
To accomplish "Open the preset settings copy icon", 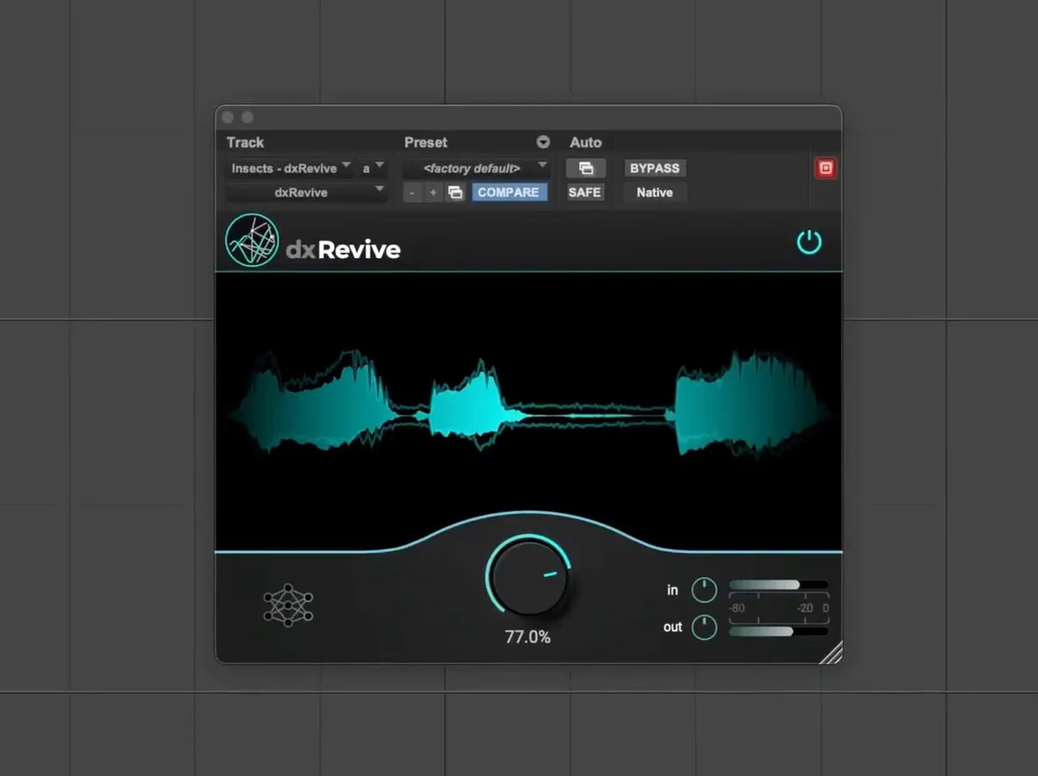I will [x=455, y=193].
